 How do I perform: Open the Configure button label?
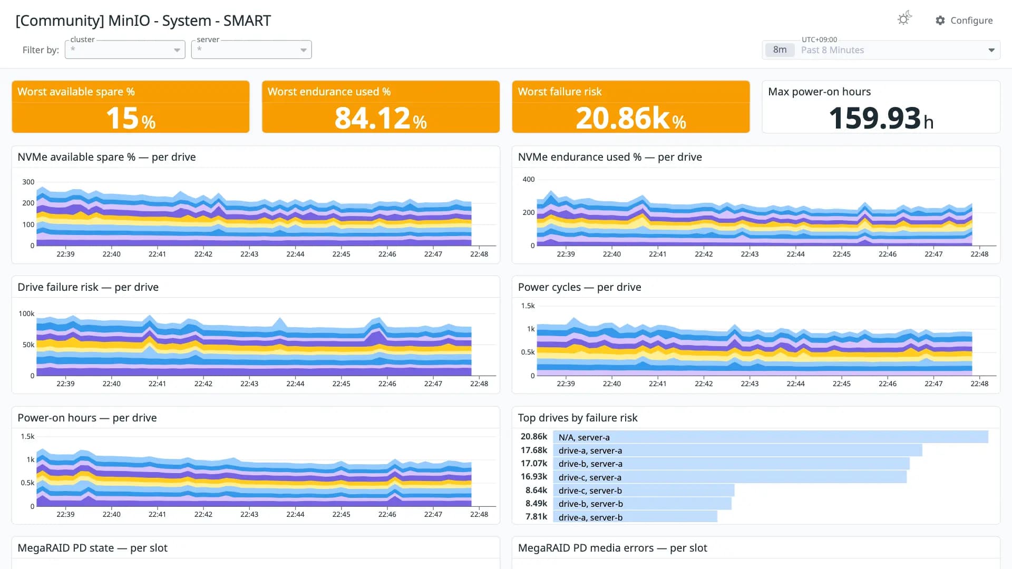pos(971,21)
